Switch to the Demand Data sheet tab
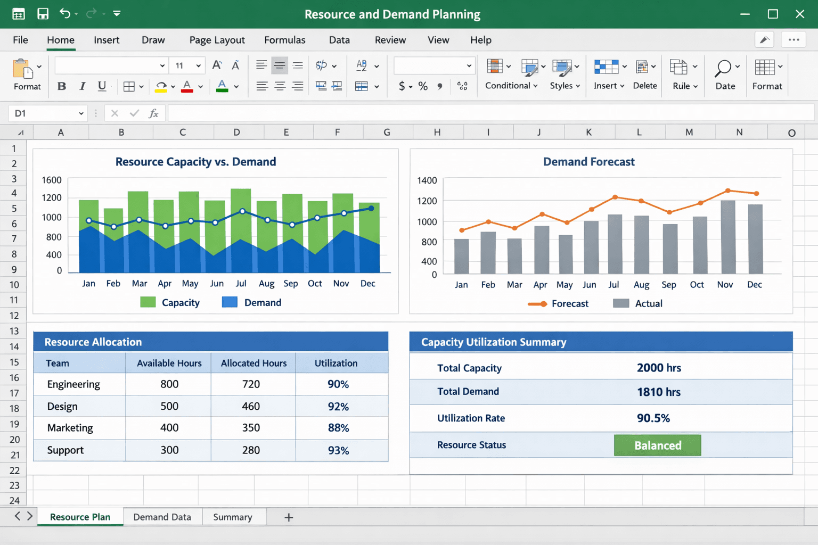 click(162, 517)
